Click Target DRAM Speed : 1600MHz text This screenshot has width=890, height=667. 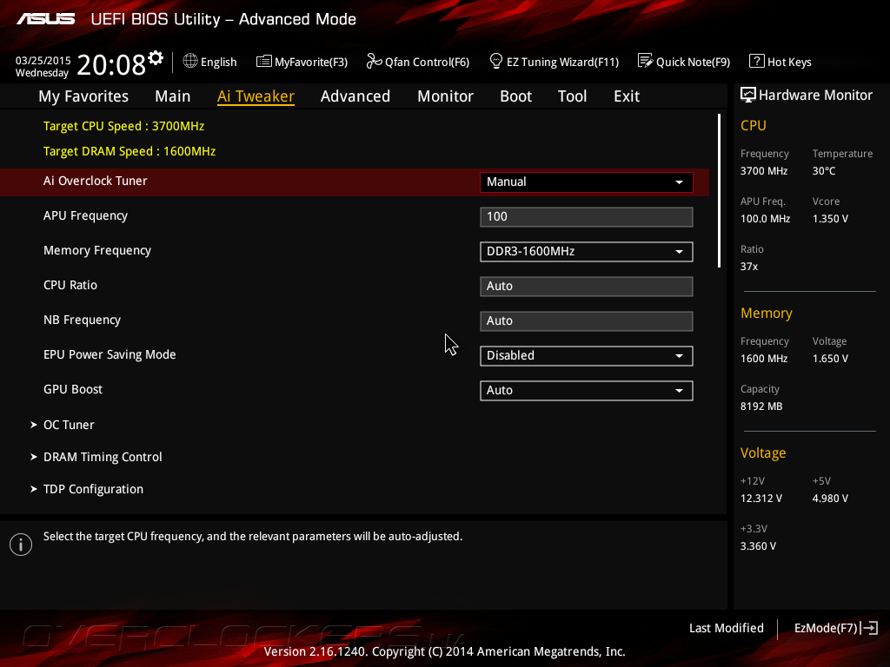[x=130, y=151]
